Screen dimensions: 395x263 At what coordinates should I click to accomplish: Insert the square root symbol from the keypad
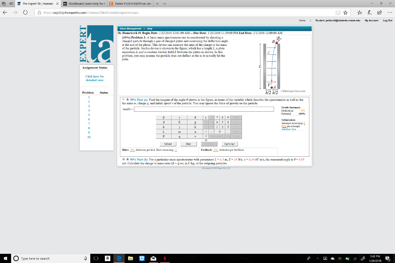coord(206,136)
